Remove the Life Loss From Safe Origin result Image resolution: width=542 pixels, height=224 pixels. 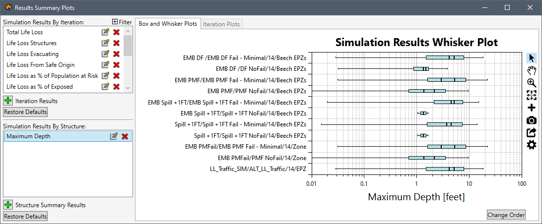click(x=117, y=65)
